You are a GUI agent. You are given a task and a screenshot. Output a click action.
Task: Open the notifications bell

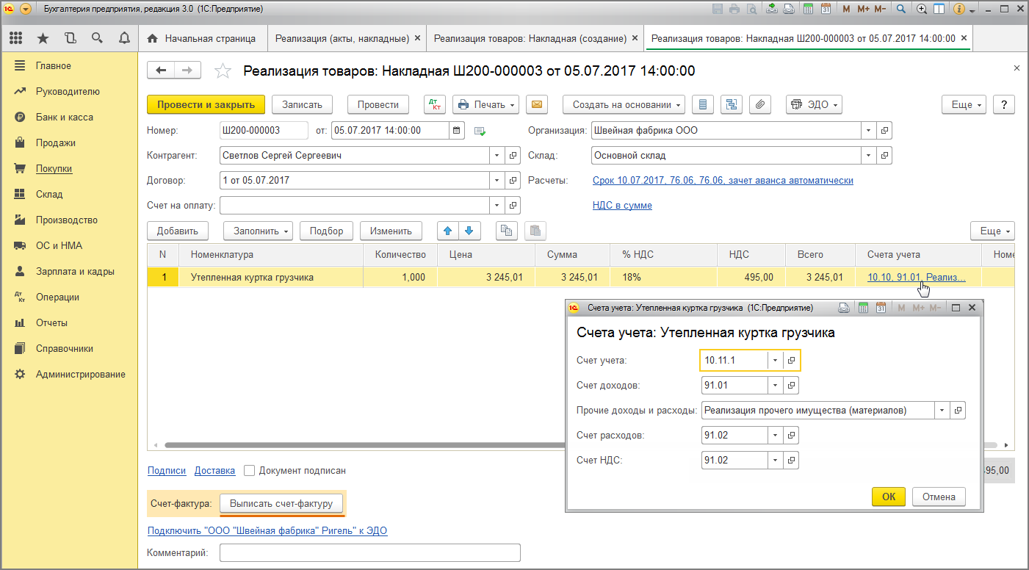(124, 38)
